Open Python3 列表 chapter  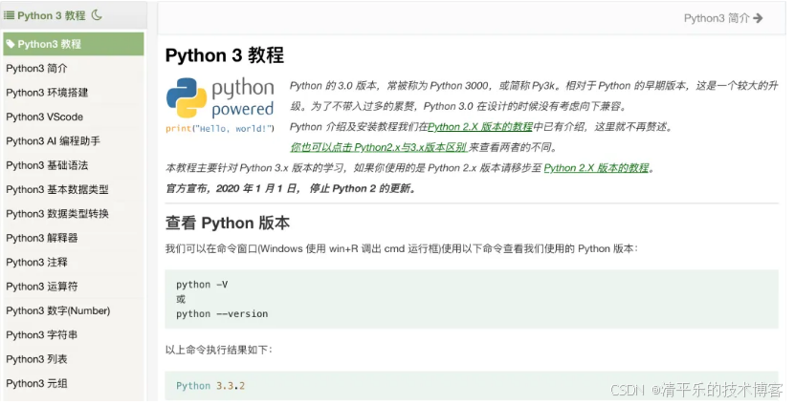(x=36, y=359)
